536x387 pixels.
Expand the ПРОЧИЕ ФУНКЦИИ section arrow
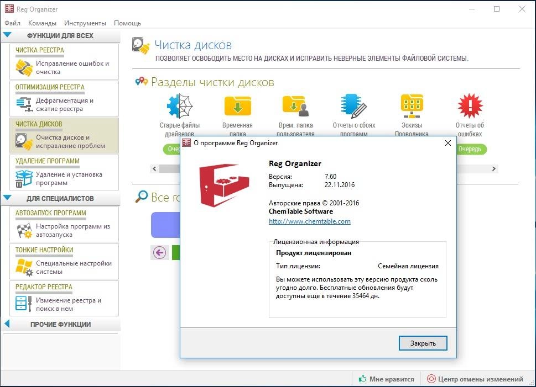(7, 324)
